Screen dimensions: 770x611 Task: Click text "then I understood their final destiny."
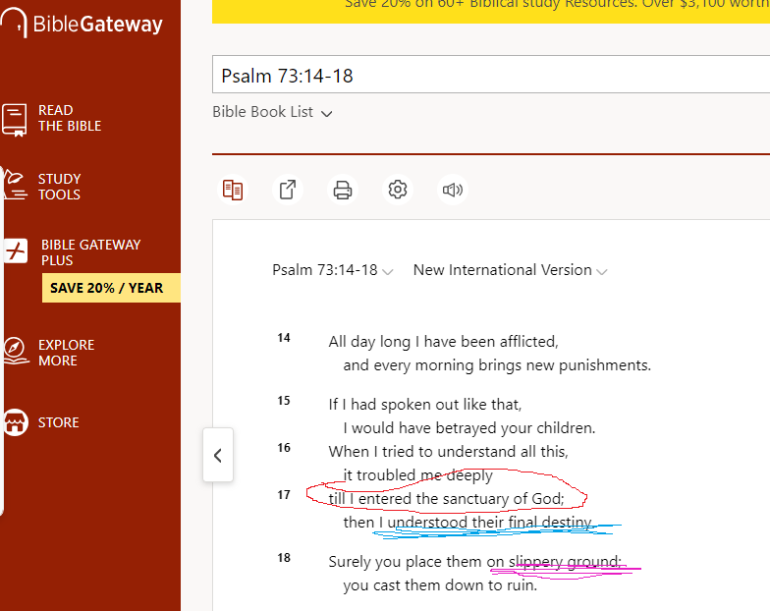point(469,523)
